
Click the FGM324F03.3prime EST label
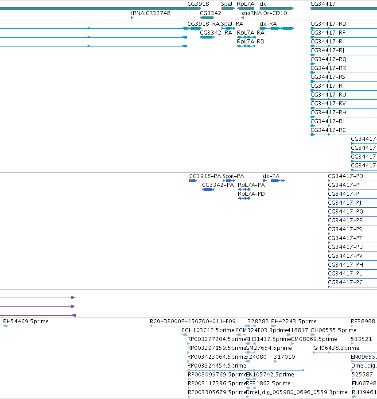pos(262,330)
